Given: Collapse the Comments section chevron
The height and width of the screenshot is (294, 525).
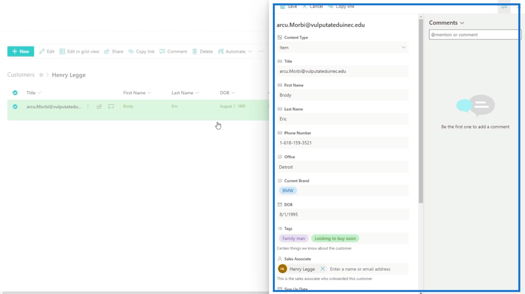Looking at the screenshot, I should tap(462, 23).
